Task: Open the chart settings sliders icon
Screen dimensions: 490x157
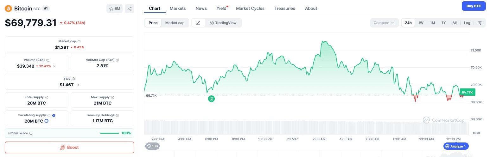Action: 480,23
